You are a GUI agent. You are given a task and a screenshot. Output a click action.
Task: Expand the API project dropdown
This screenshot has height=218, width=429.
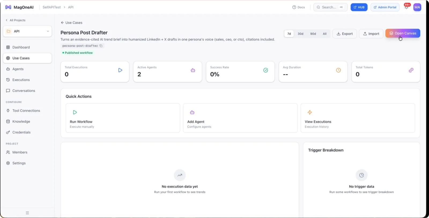click(x=27, y=31)
